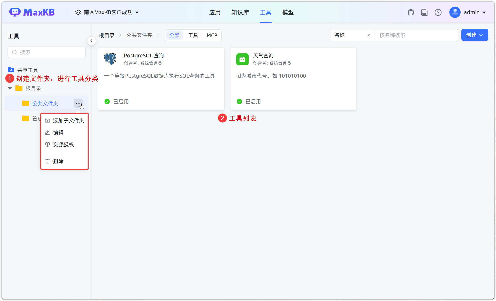Image resolution: width=496 pixels, height=301 pixels.
Task: Open more options for 公共文件夹
Action: click(78, 103)
